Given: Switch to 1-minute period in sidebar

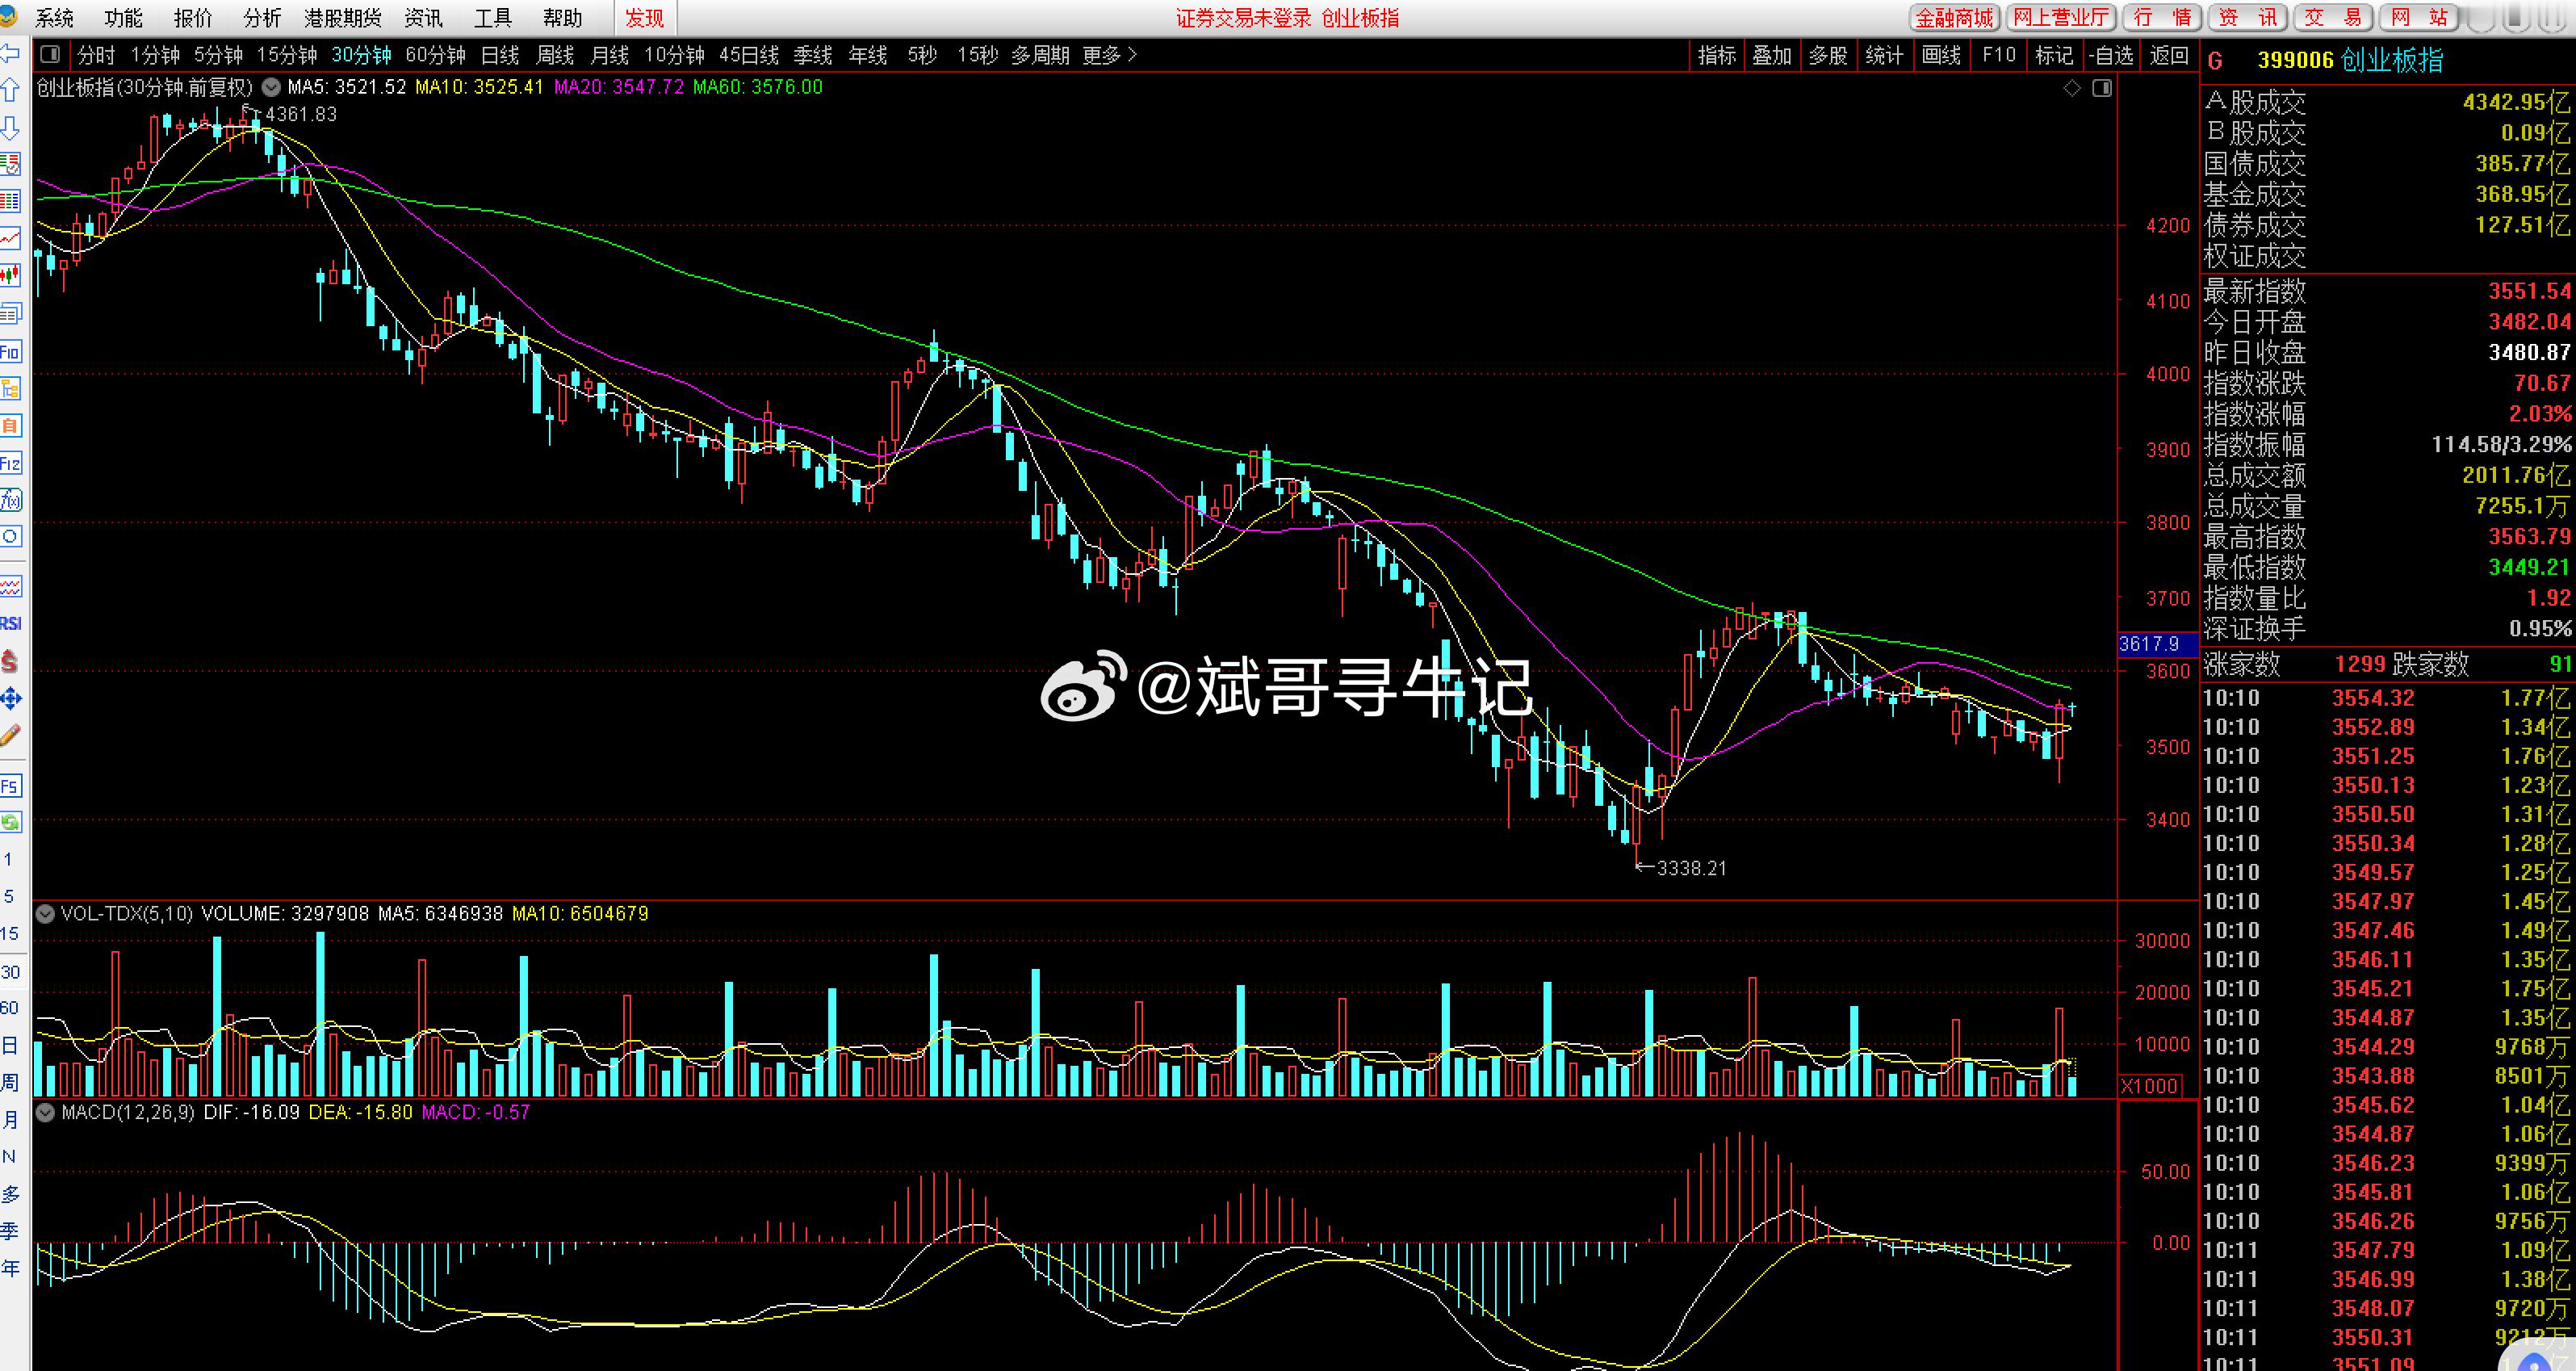Looking at the screenshot, I should click(x=8, y=859).
